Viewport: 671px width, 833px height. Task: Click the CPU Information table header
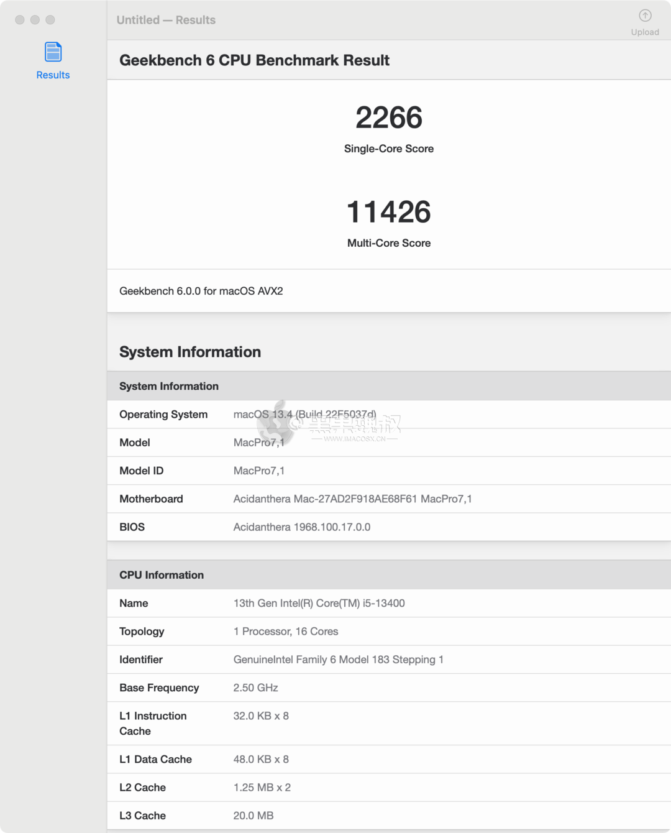click(x=389, y=575)
